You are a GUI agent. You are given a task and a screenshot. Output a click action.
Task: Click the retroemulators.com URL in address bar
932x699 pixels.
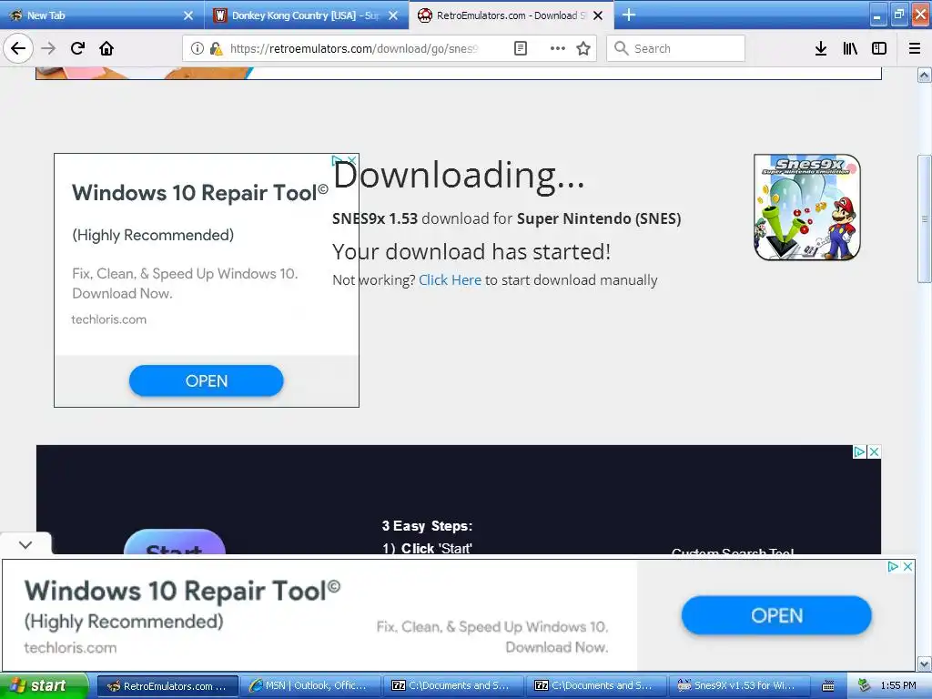(x=354, y=49)
